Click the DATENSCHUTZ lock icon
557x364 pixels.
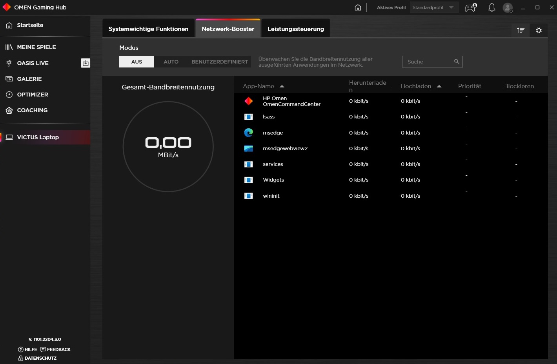21,358
